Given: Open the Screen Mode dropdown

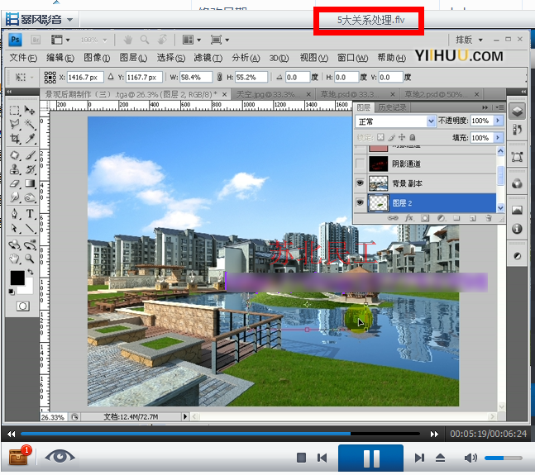Looking at the screenshot, I should pos(219,40).
